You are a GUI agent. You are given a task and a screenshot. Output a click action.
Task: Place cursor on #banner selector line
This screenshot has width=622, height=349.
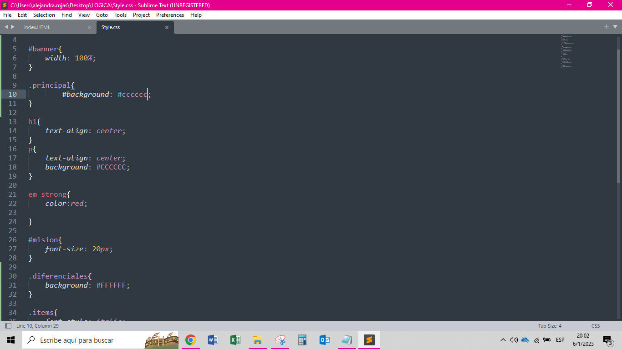click(45, 49)
